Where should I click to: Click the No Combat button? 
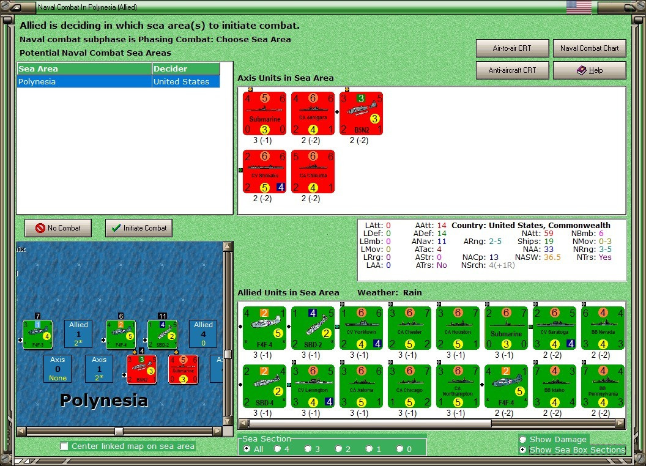tap(58, 228)
